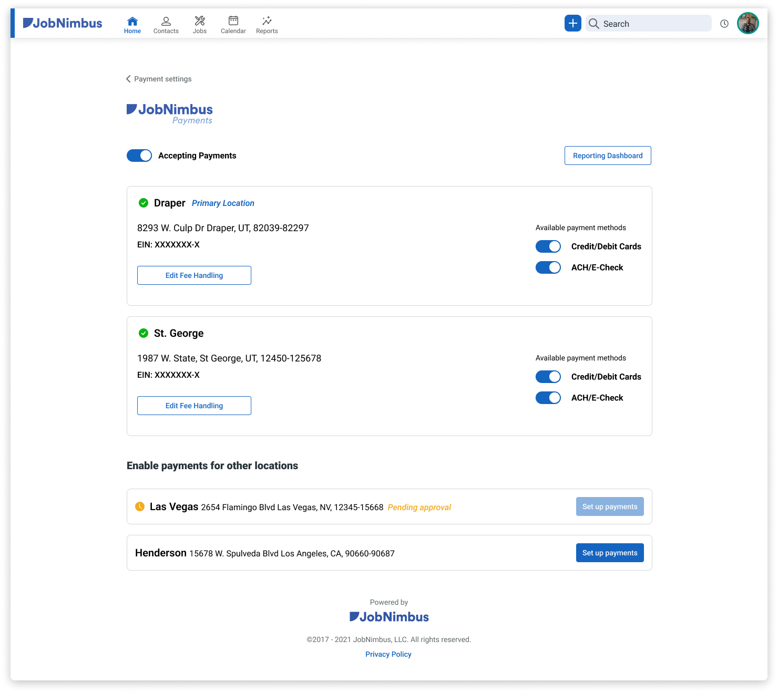
Task: Open Calendar from the navigation bar
Action: click(233, 25)
